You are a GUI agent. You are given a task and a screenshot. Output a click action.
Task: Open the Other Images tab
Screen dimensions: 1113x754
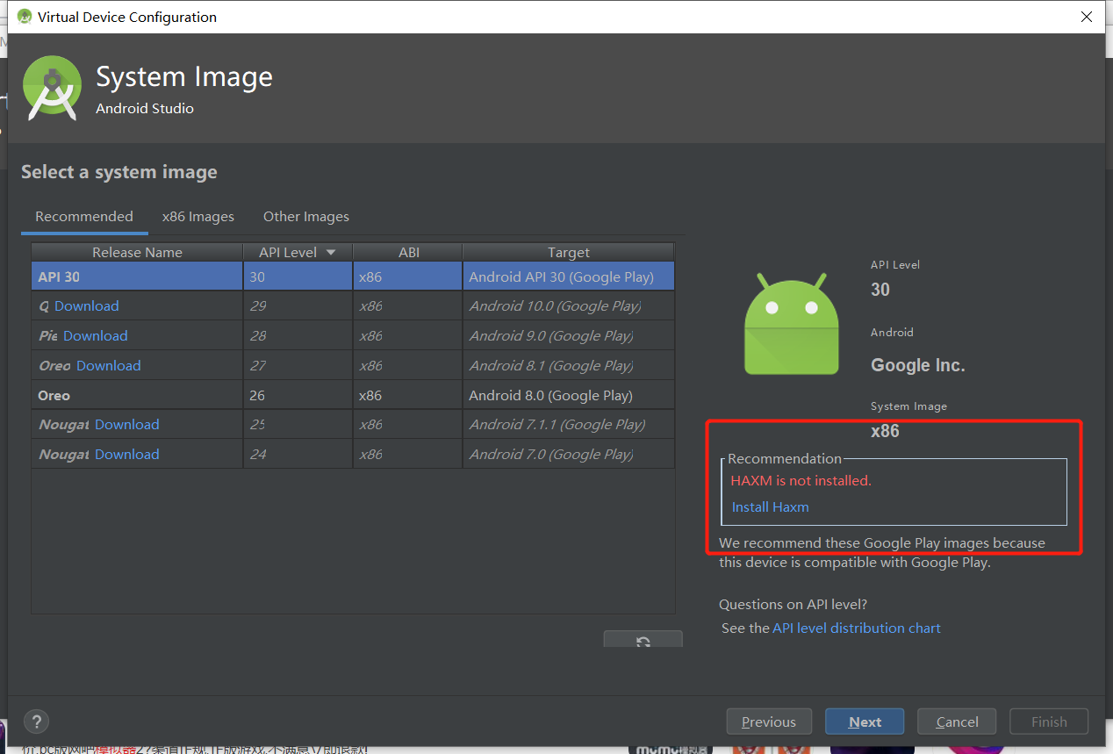pos(306,216)
